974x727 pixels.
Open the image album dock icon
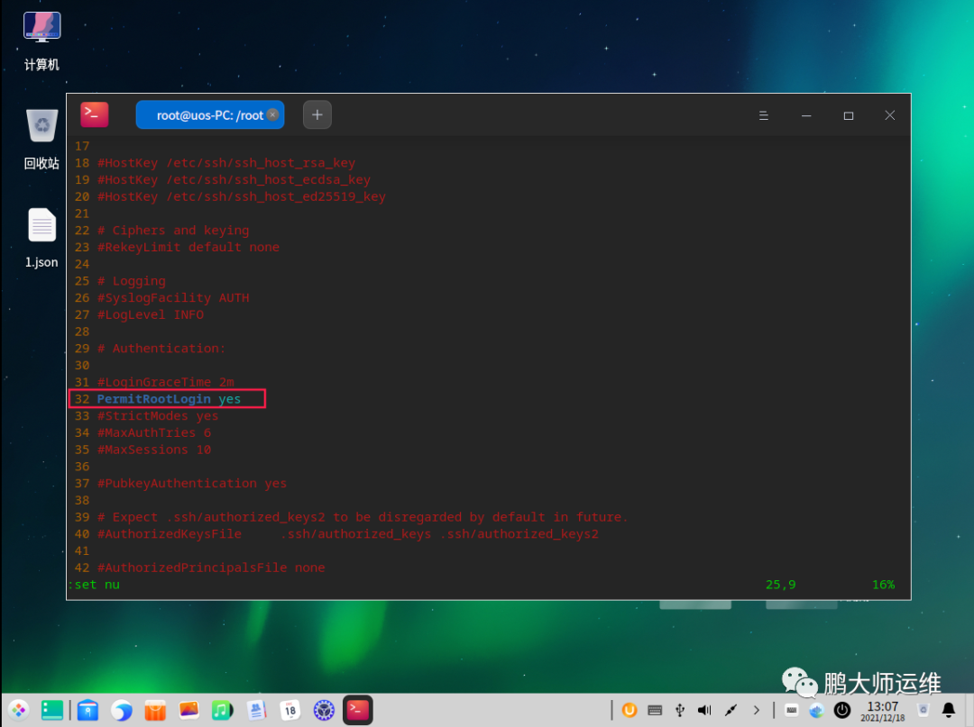(x=188, y=710)
